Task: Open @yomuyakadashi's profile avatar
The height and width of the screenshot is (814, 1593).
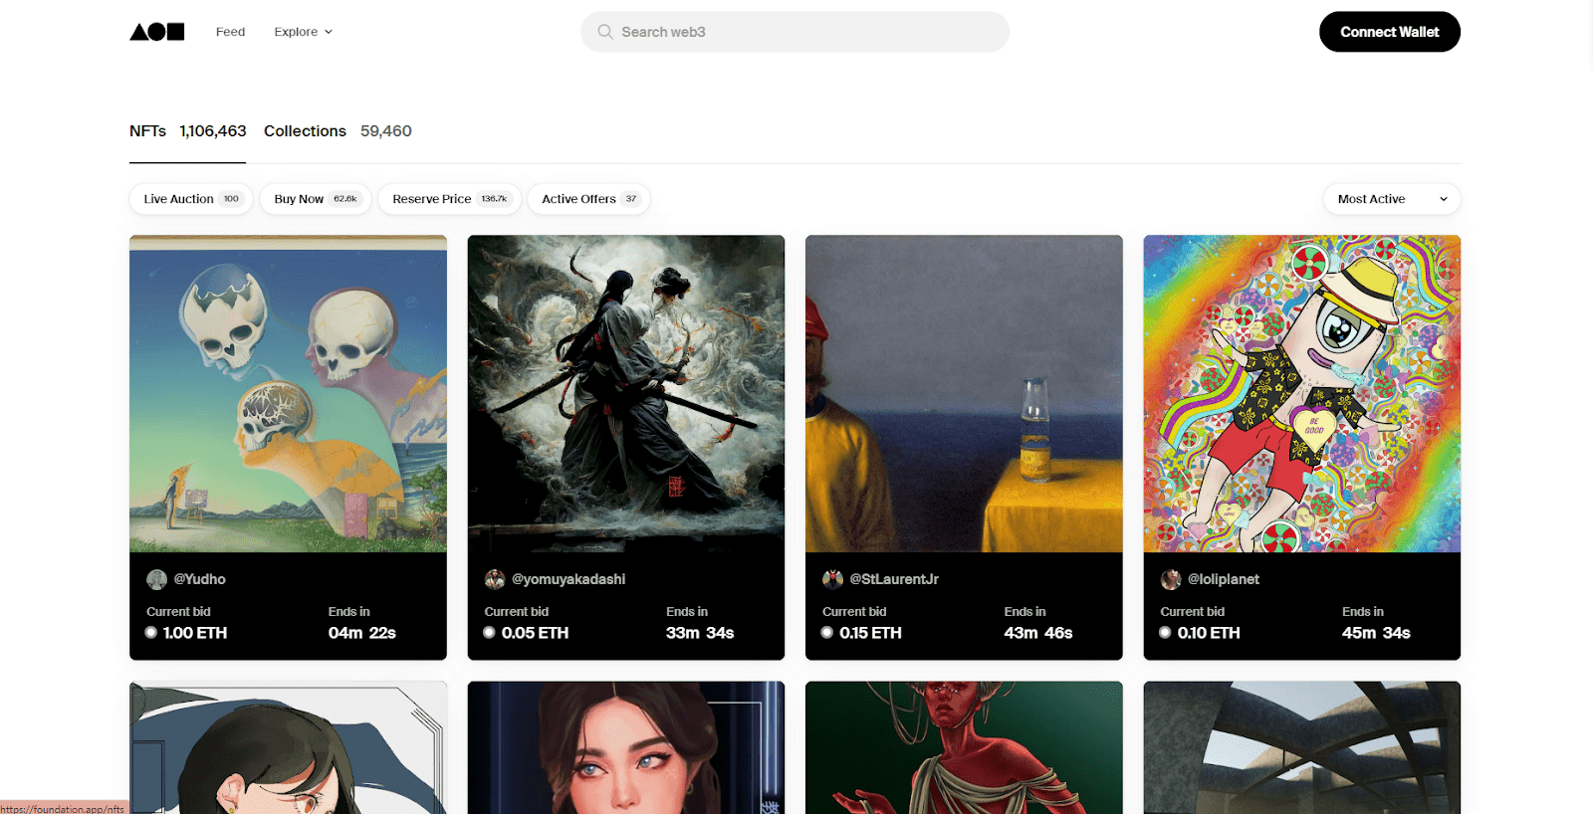Action: click(494, 579)
